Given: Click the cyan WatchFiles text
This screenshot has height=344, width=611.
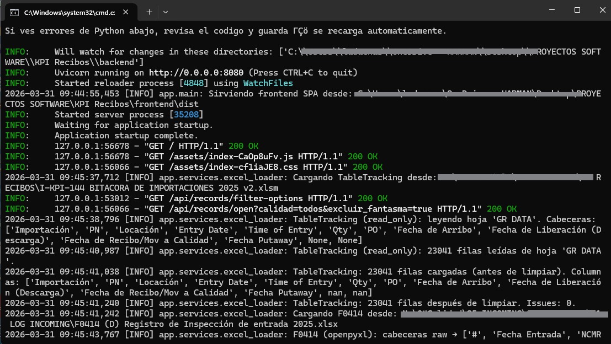Looking at the screenshot, I should [268, 83].
